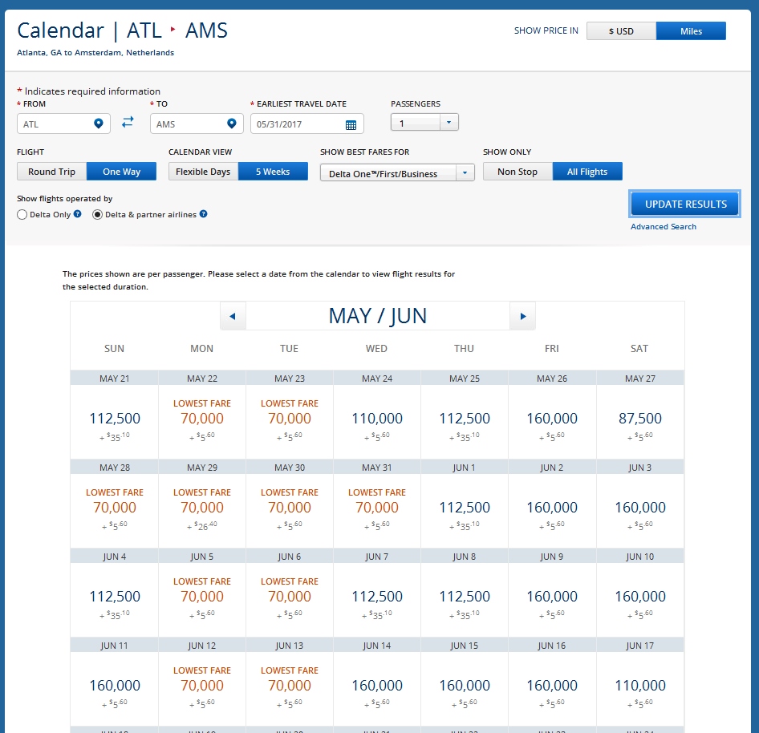This screenshot has width=759, height=733.
Task: Click the previous month arrow on the calendar
Action: [233, 316]
